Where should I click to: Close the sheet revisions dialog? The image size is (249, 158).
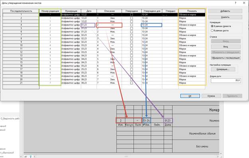[244, 3]
